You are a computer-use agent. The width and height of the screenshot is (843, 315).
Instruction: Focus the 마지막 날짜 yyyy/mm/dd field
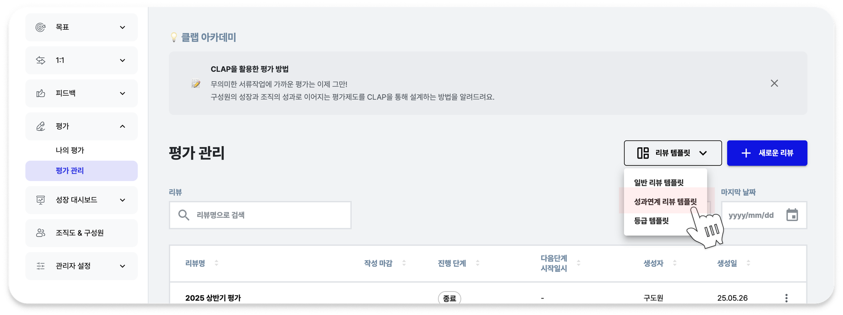tap(764, 215)
